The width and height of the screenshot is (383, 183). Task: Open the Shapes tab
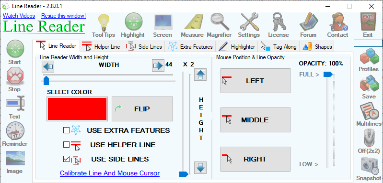click(317, 47)
